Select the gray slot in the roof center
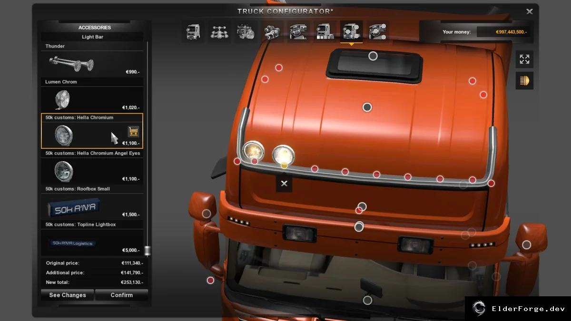The height and width of the screenshot is (321, 571). click(x=367, y=107)
